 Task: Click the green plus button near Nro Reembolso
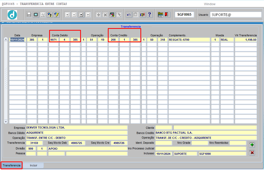(252, 144)
